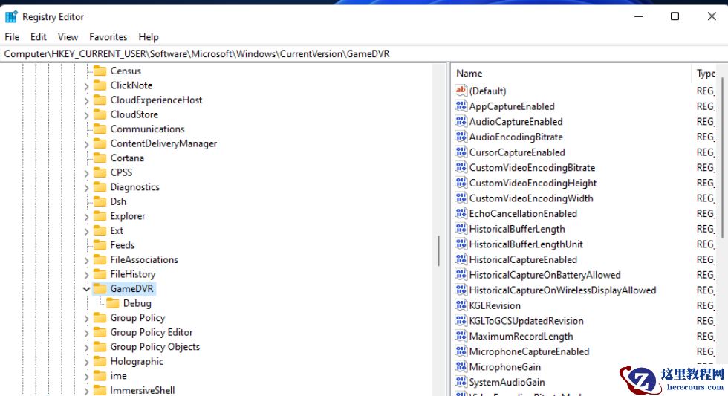Select the CustomVideoEncodingBitrate DWORD icon
728x396 pixels.
point(461,167)
